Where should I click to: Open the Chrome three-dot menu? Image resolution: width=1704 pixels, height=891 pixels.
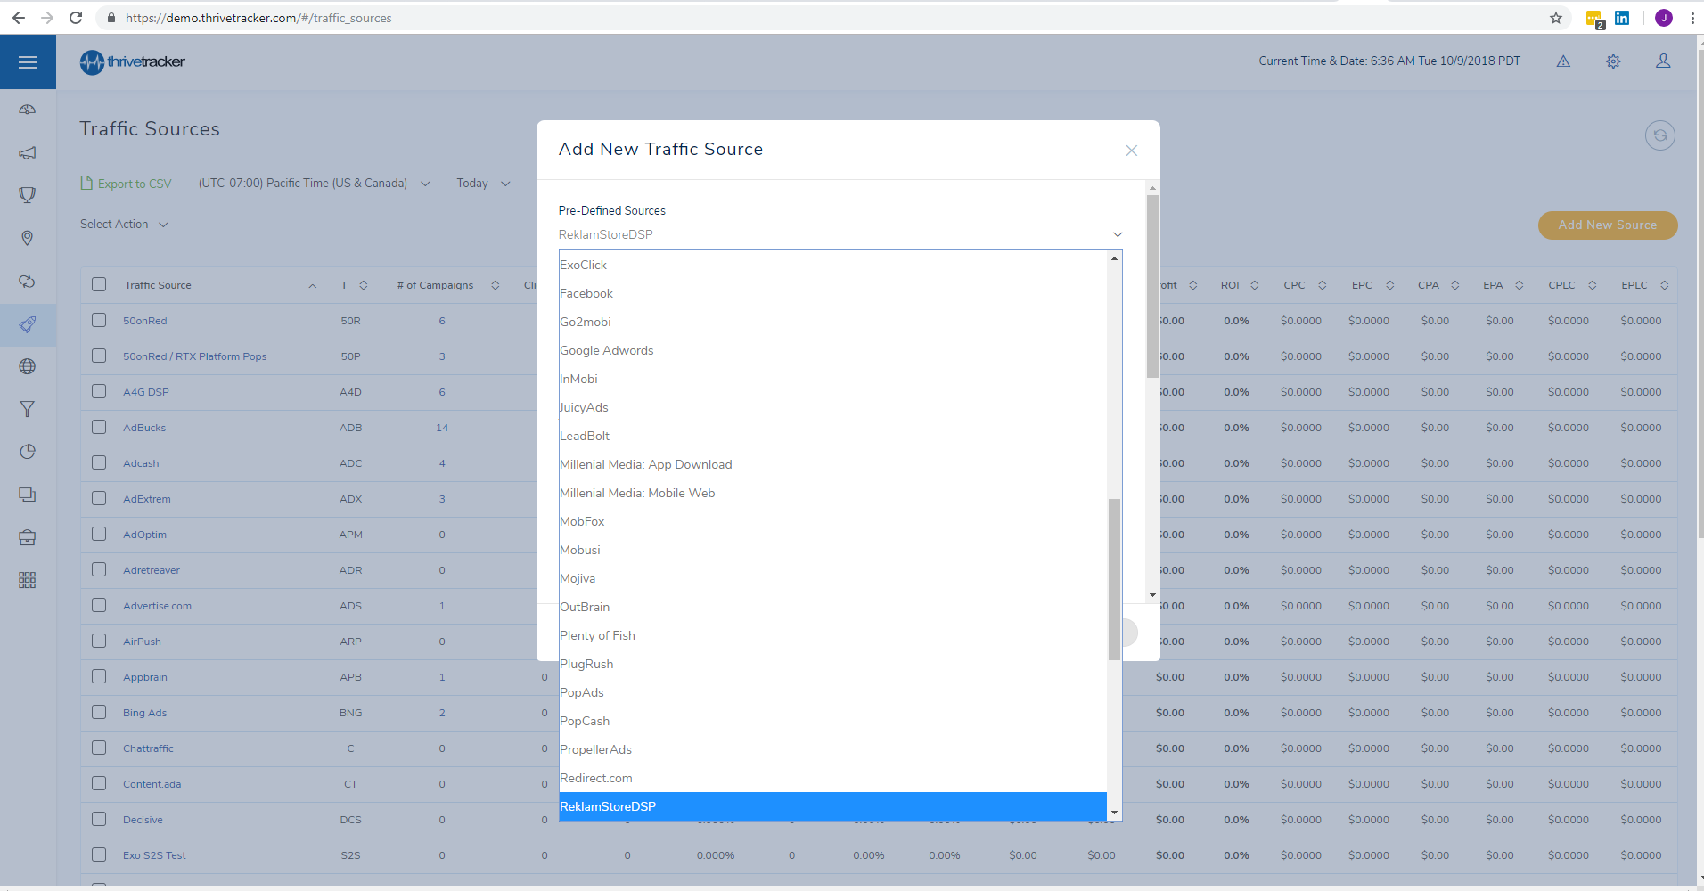1692,18
